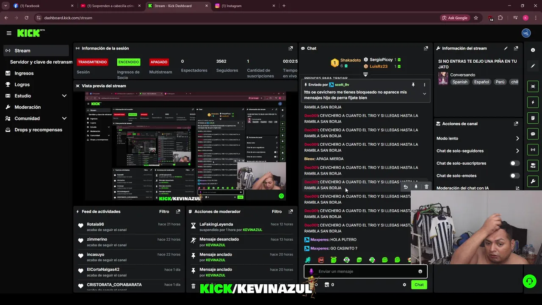Image resolution: width=542 pixels, height=305 pixels.
Task: Reply to the hovered Doc00 message
Action: [x=406, y=187]
